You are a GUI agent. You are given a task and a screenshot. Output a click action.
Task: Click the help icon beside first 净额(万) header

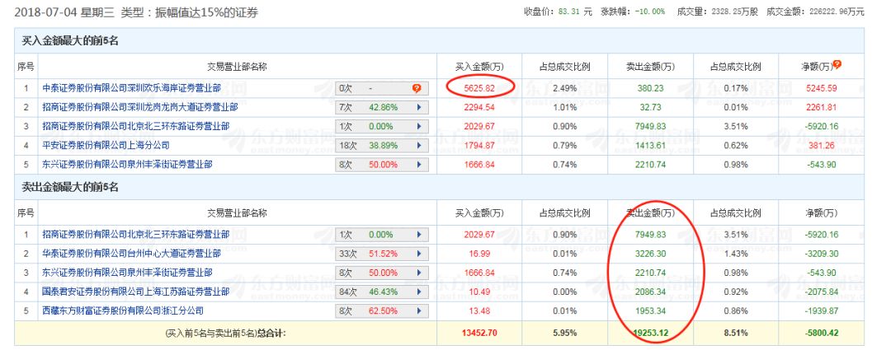click(837, 65)
